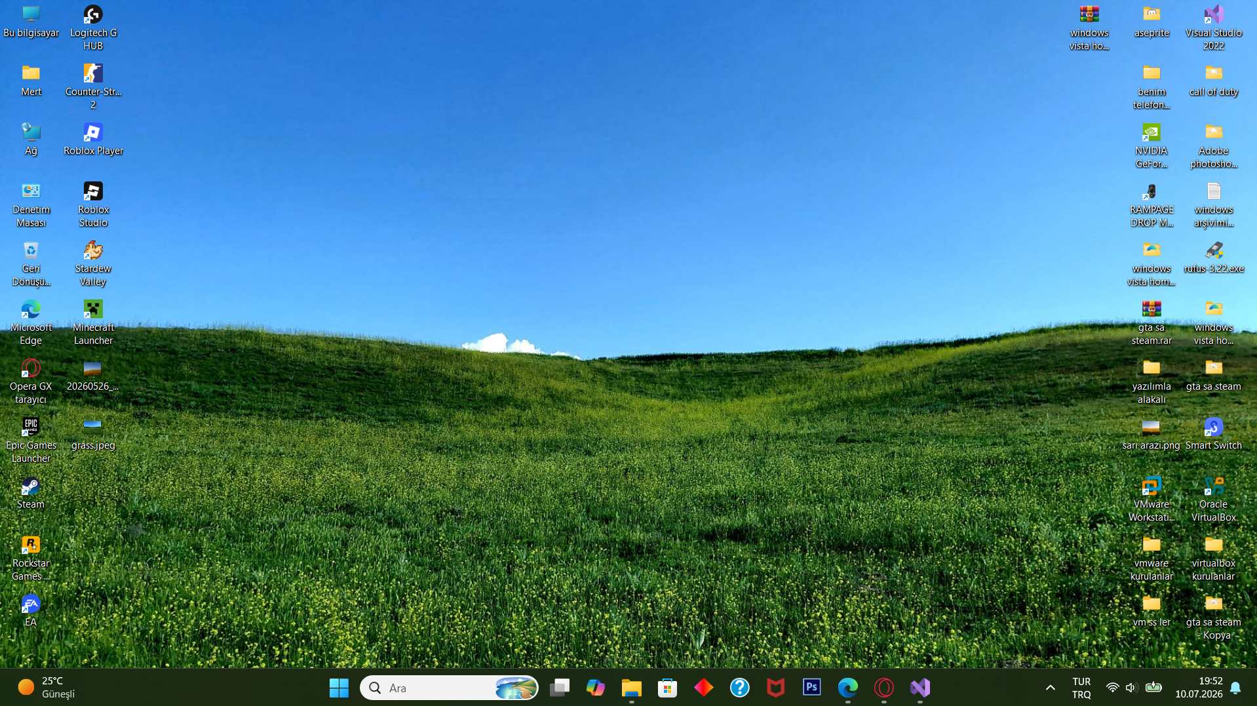Switch to Microsoft Edge on the taskbar
This screenshot has height=706, width=1257.
848,688
